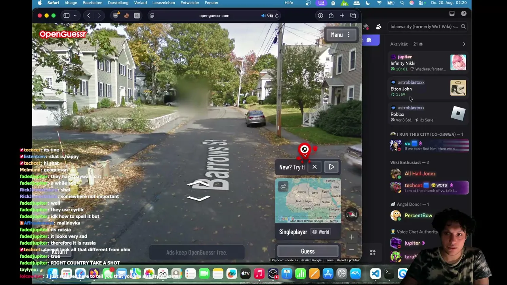507x285 pixels.
Task: Open the Street View Keyboard shortcuts link
Action: point(285,260)
